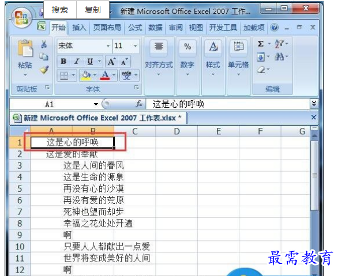Switch to 页面布局 tab

[x=107, y=28]
